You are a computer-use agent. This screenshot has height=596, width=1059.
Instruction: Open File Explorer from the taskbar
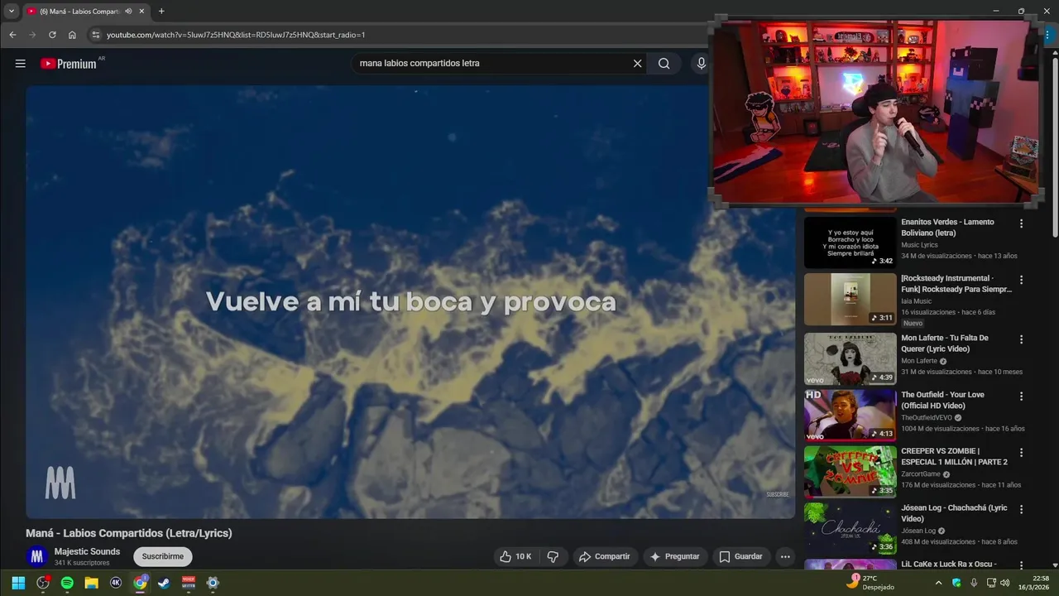[x=91, y=583]
